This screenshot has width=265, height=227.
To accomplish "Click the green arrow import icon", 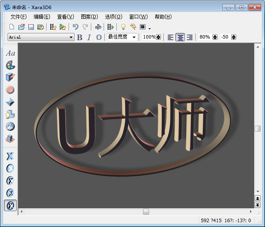I will [63, 27].
